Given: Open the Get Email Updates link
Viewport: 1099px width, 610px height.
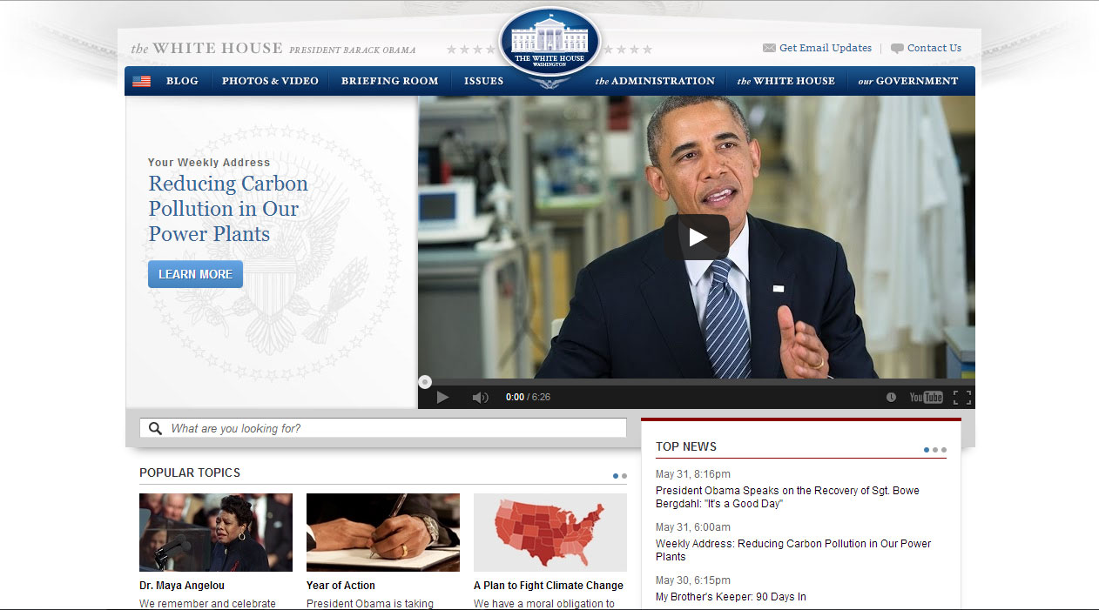Looking at the screenshot, I should pos(825,48).
